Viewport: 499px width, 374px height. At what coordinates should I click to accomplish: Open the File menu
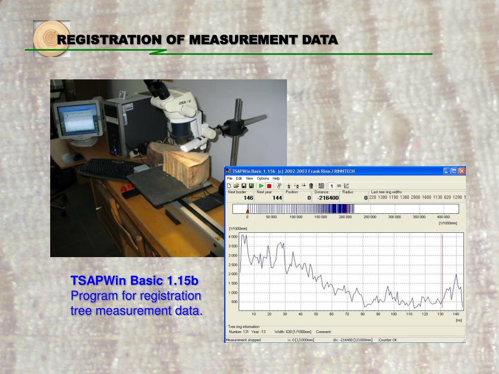tap(230, 178)
